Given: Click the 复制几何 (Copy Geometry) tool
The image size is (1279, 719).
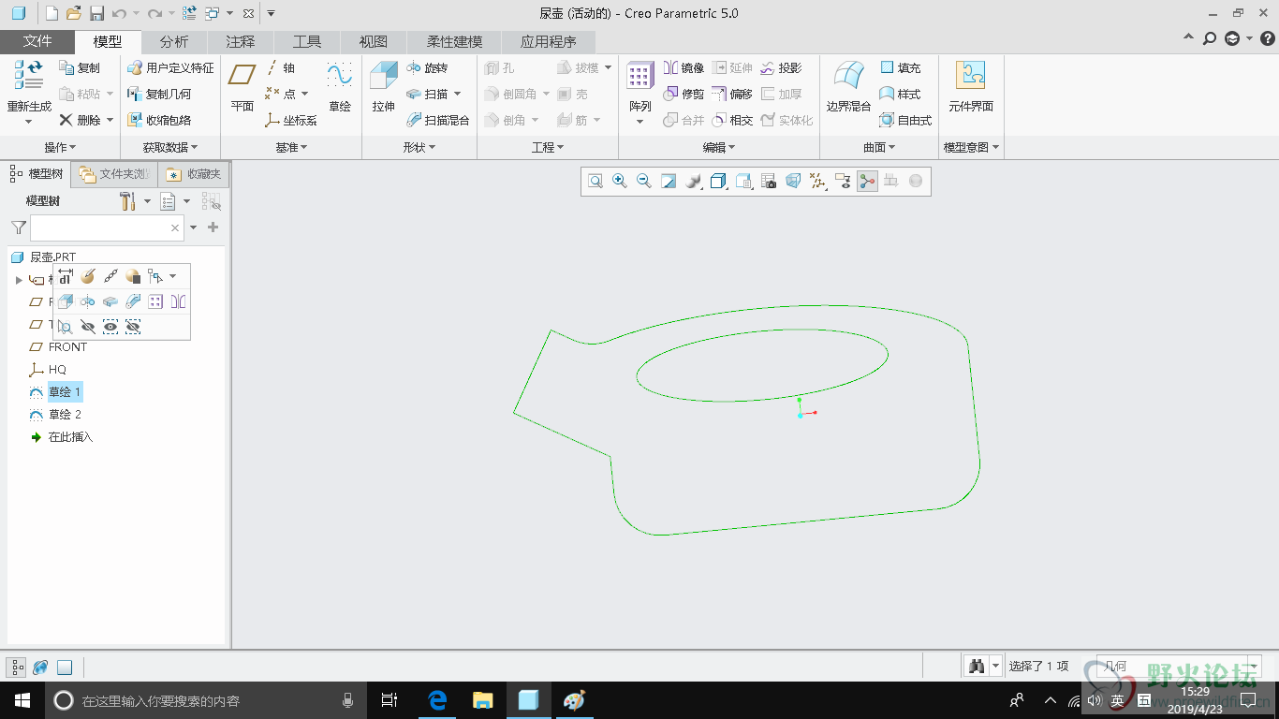Looking at the screenshot, I should click(x=159, y=95).
